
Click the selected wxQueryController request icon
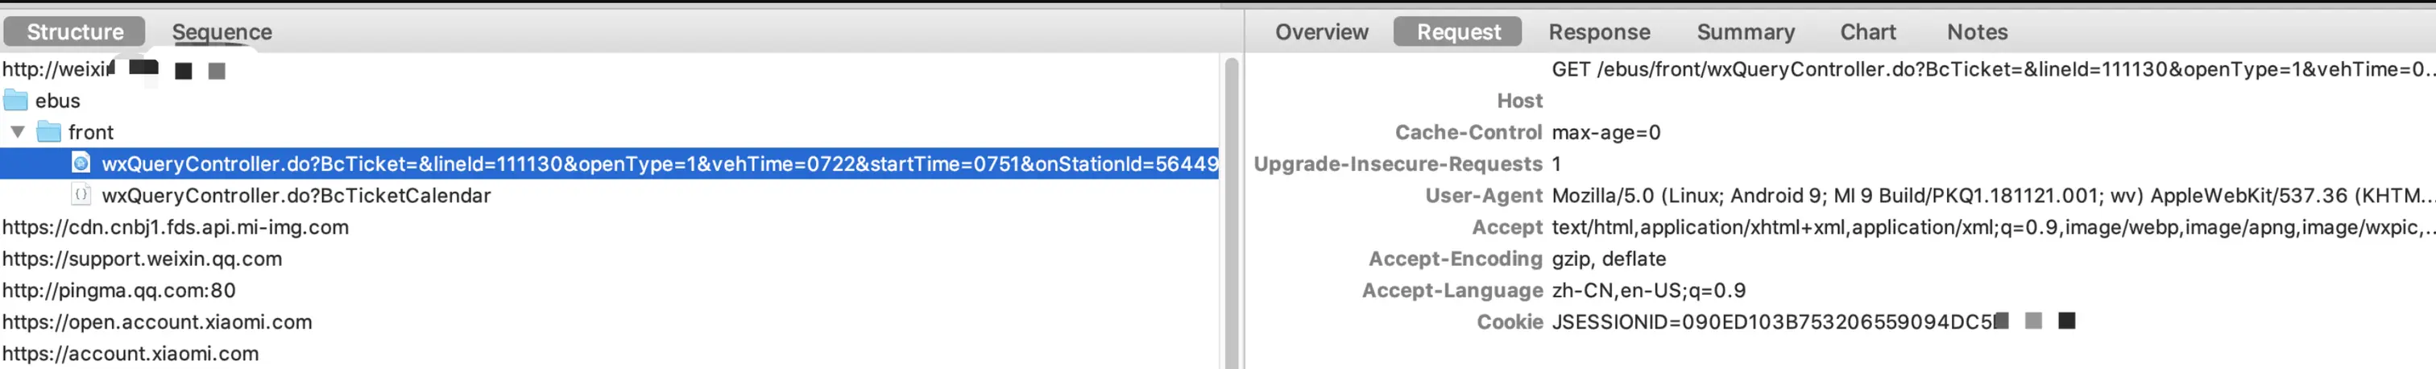[x=81, y=164]
